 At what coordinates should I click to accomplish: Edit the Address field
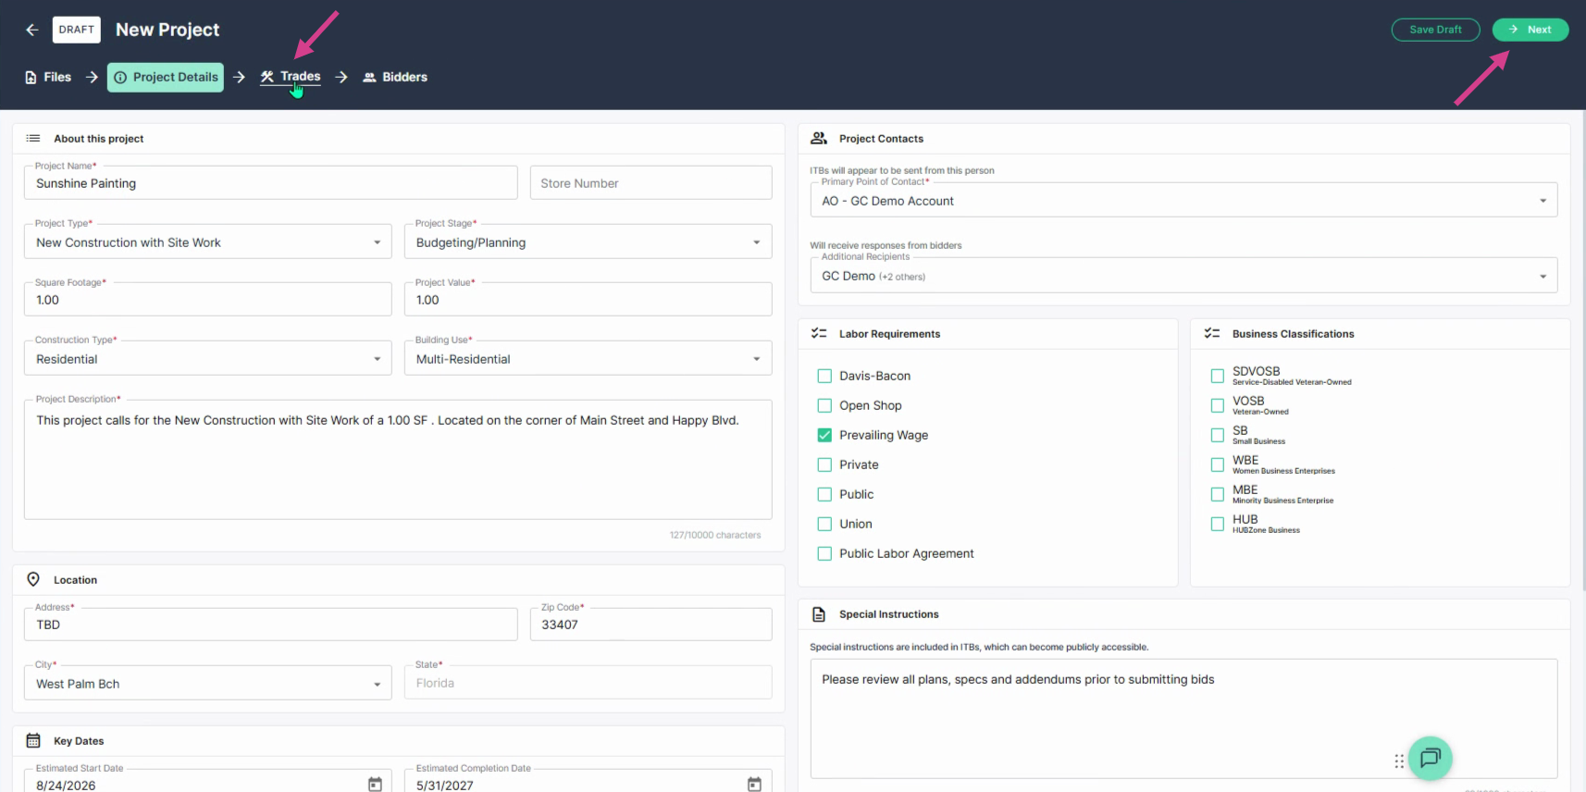pos(270,625)
